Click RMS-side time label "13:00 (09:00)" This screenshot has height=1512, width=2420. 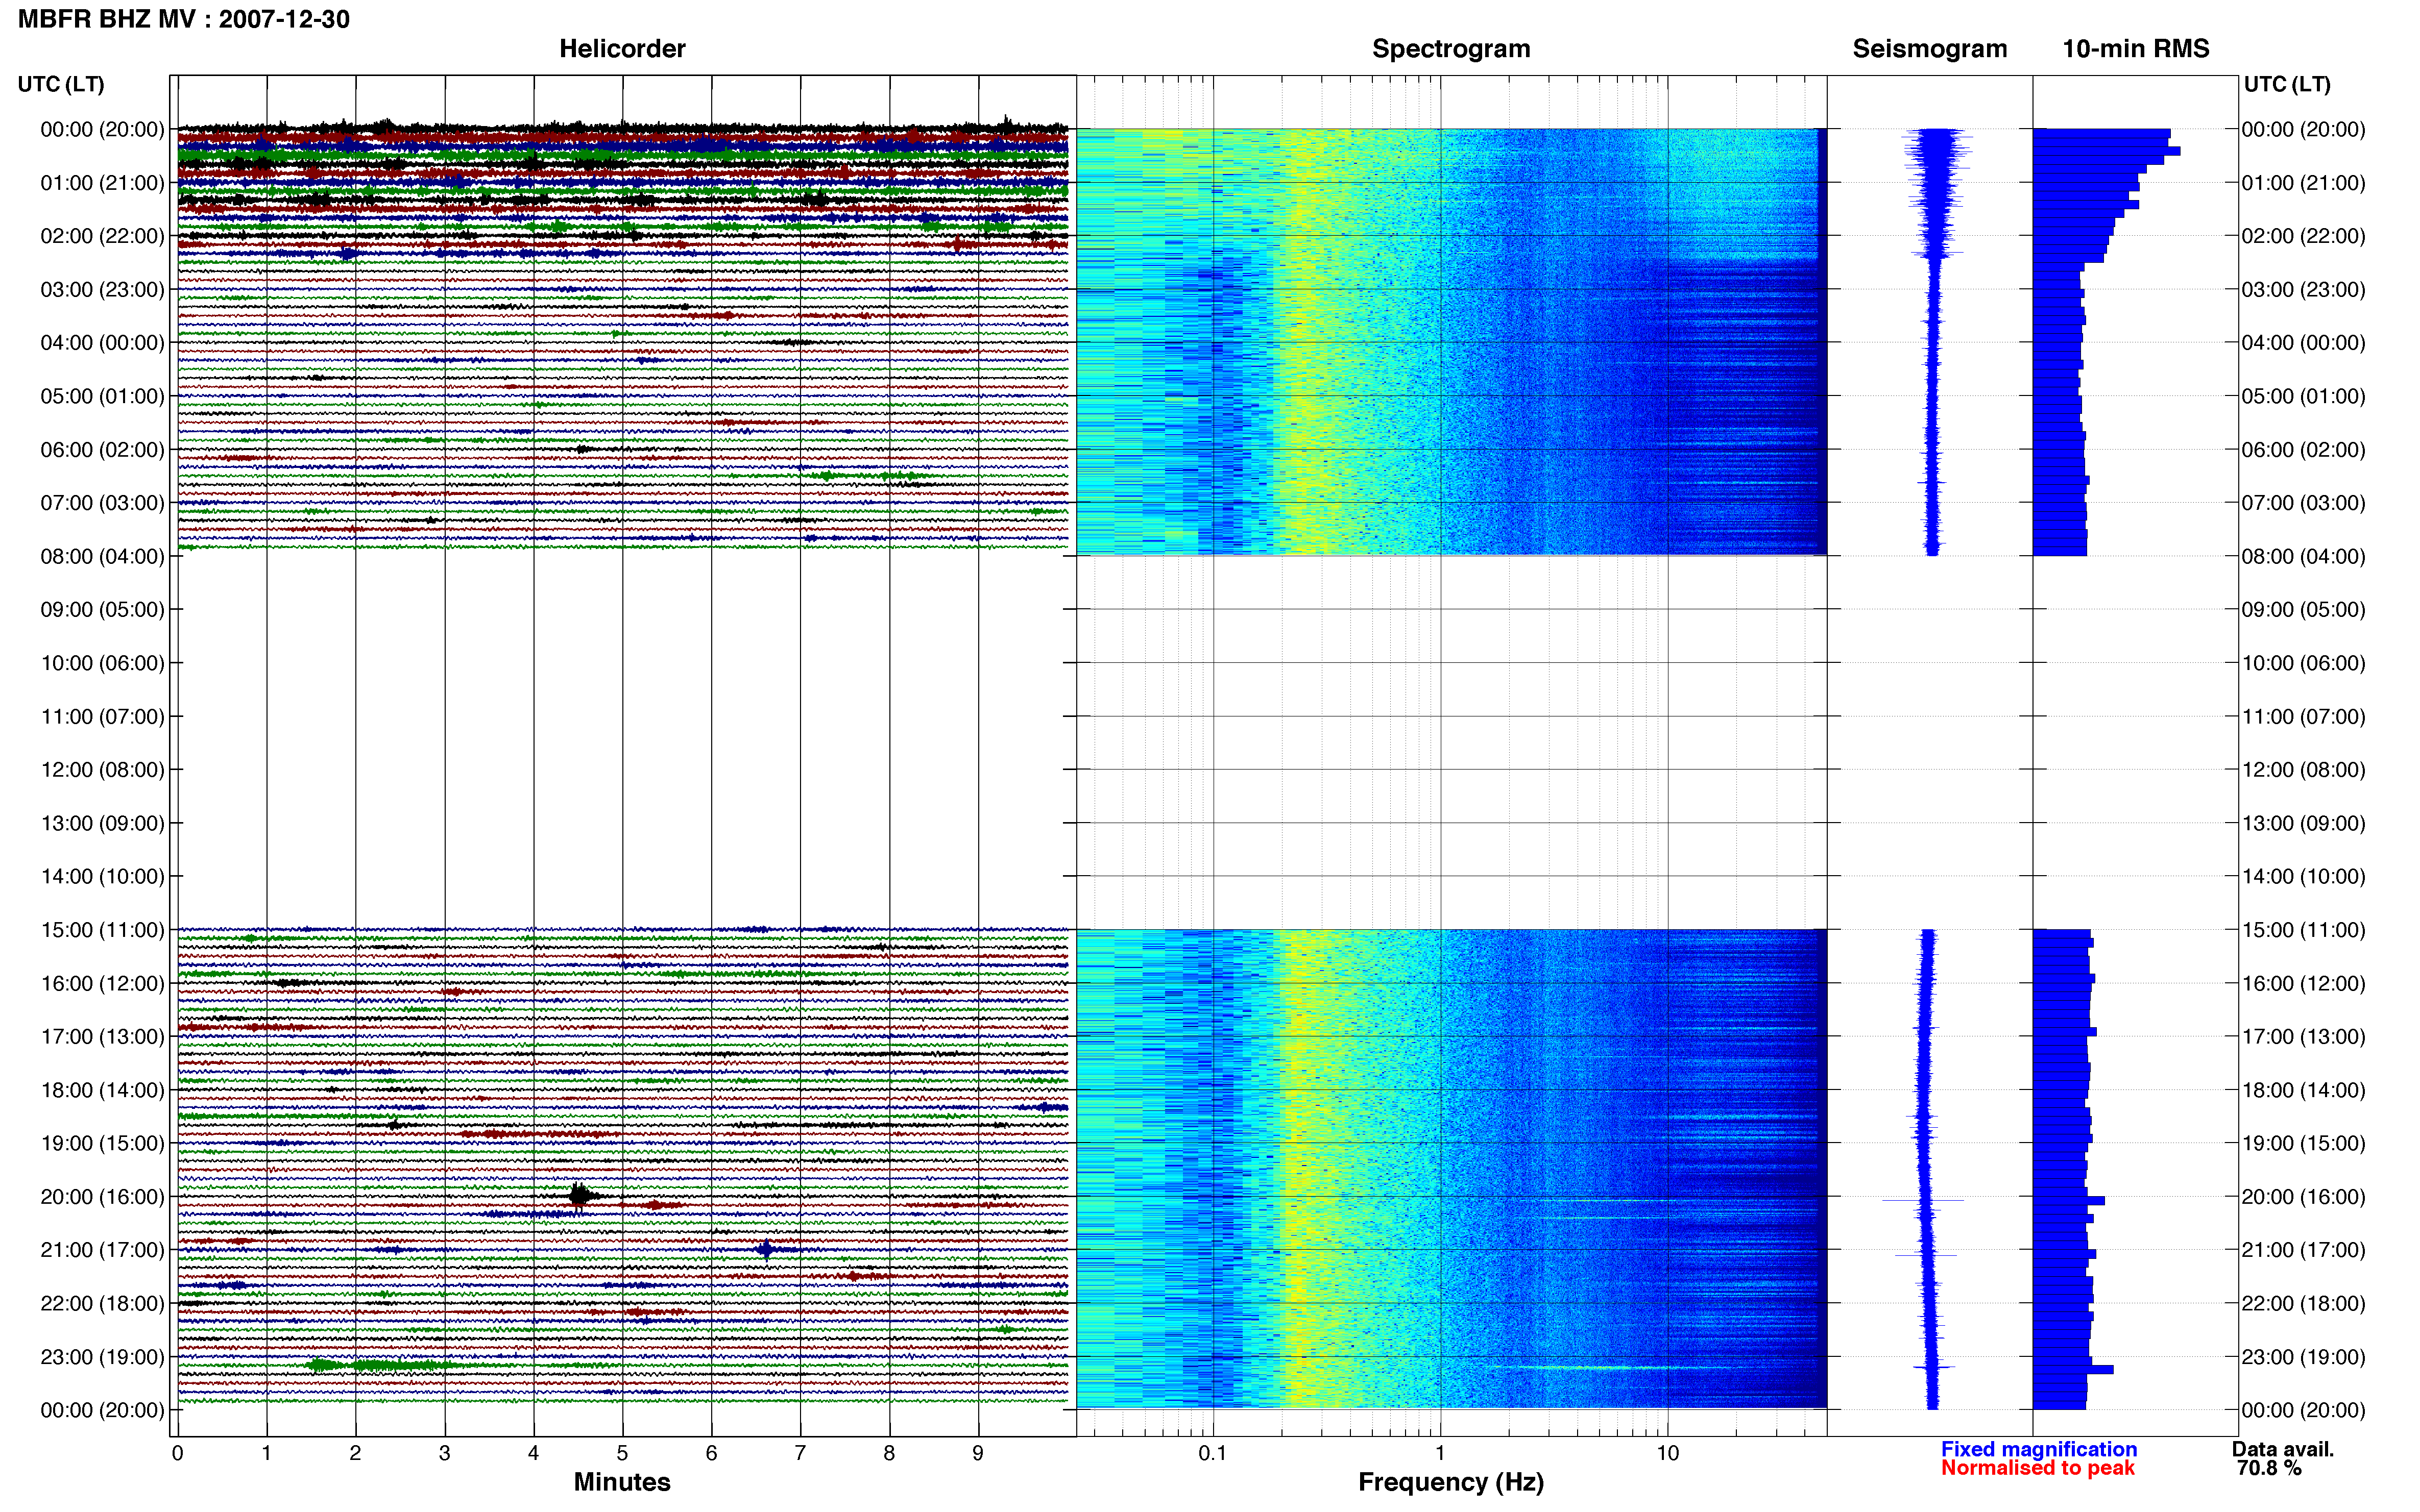point(2303,823)
